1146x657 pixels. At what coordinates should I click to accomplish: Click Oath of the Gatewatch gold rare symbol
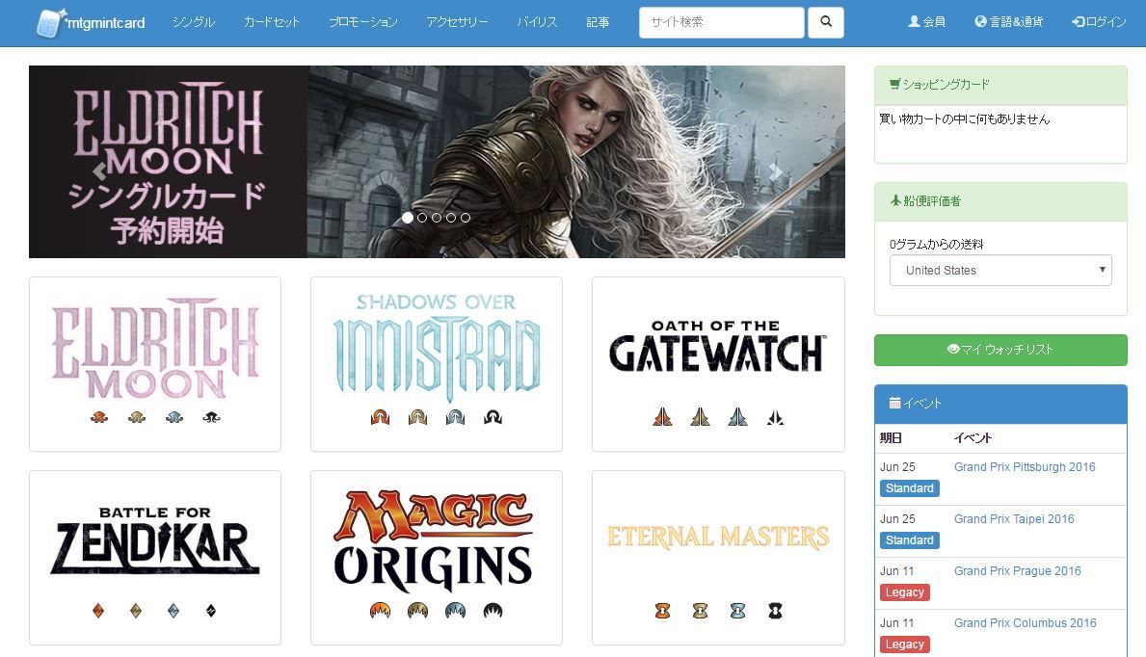tap(700, 417)
